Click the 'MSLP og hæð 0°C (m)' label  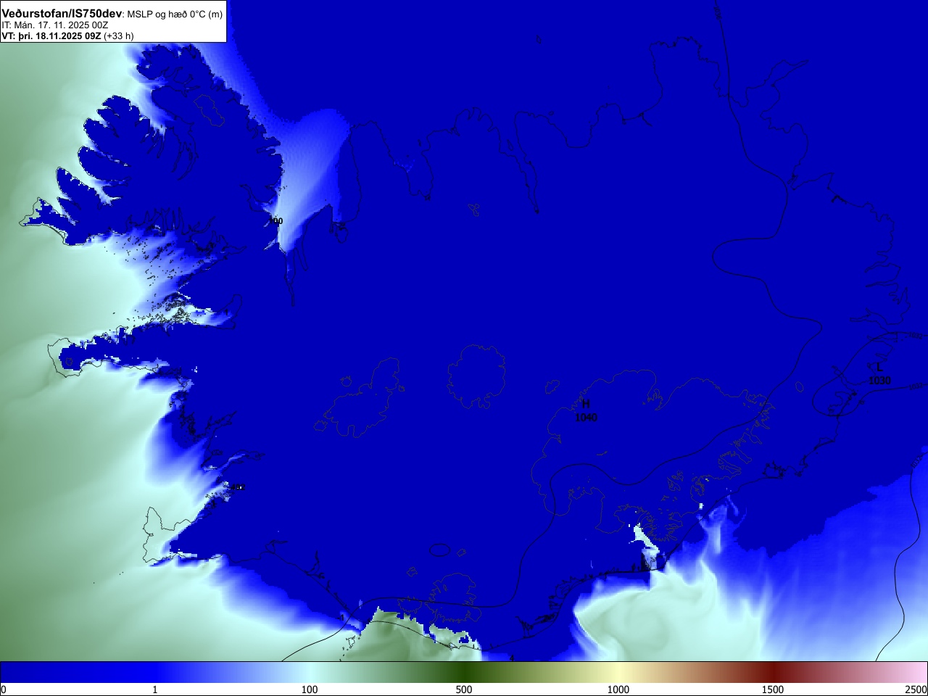click(175, 14)
